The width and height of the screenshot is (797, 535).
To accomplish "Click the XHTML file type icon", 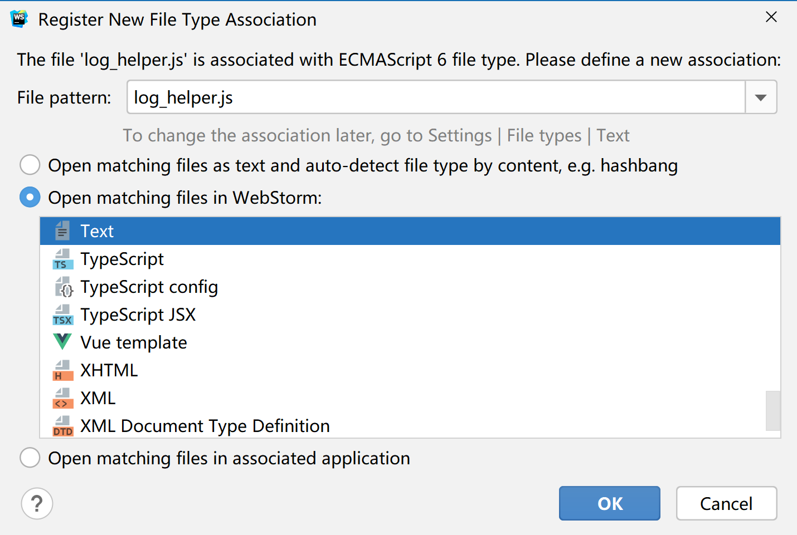I will click(x=62, y=370).
